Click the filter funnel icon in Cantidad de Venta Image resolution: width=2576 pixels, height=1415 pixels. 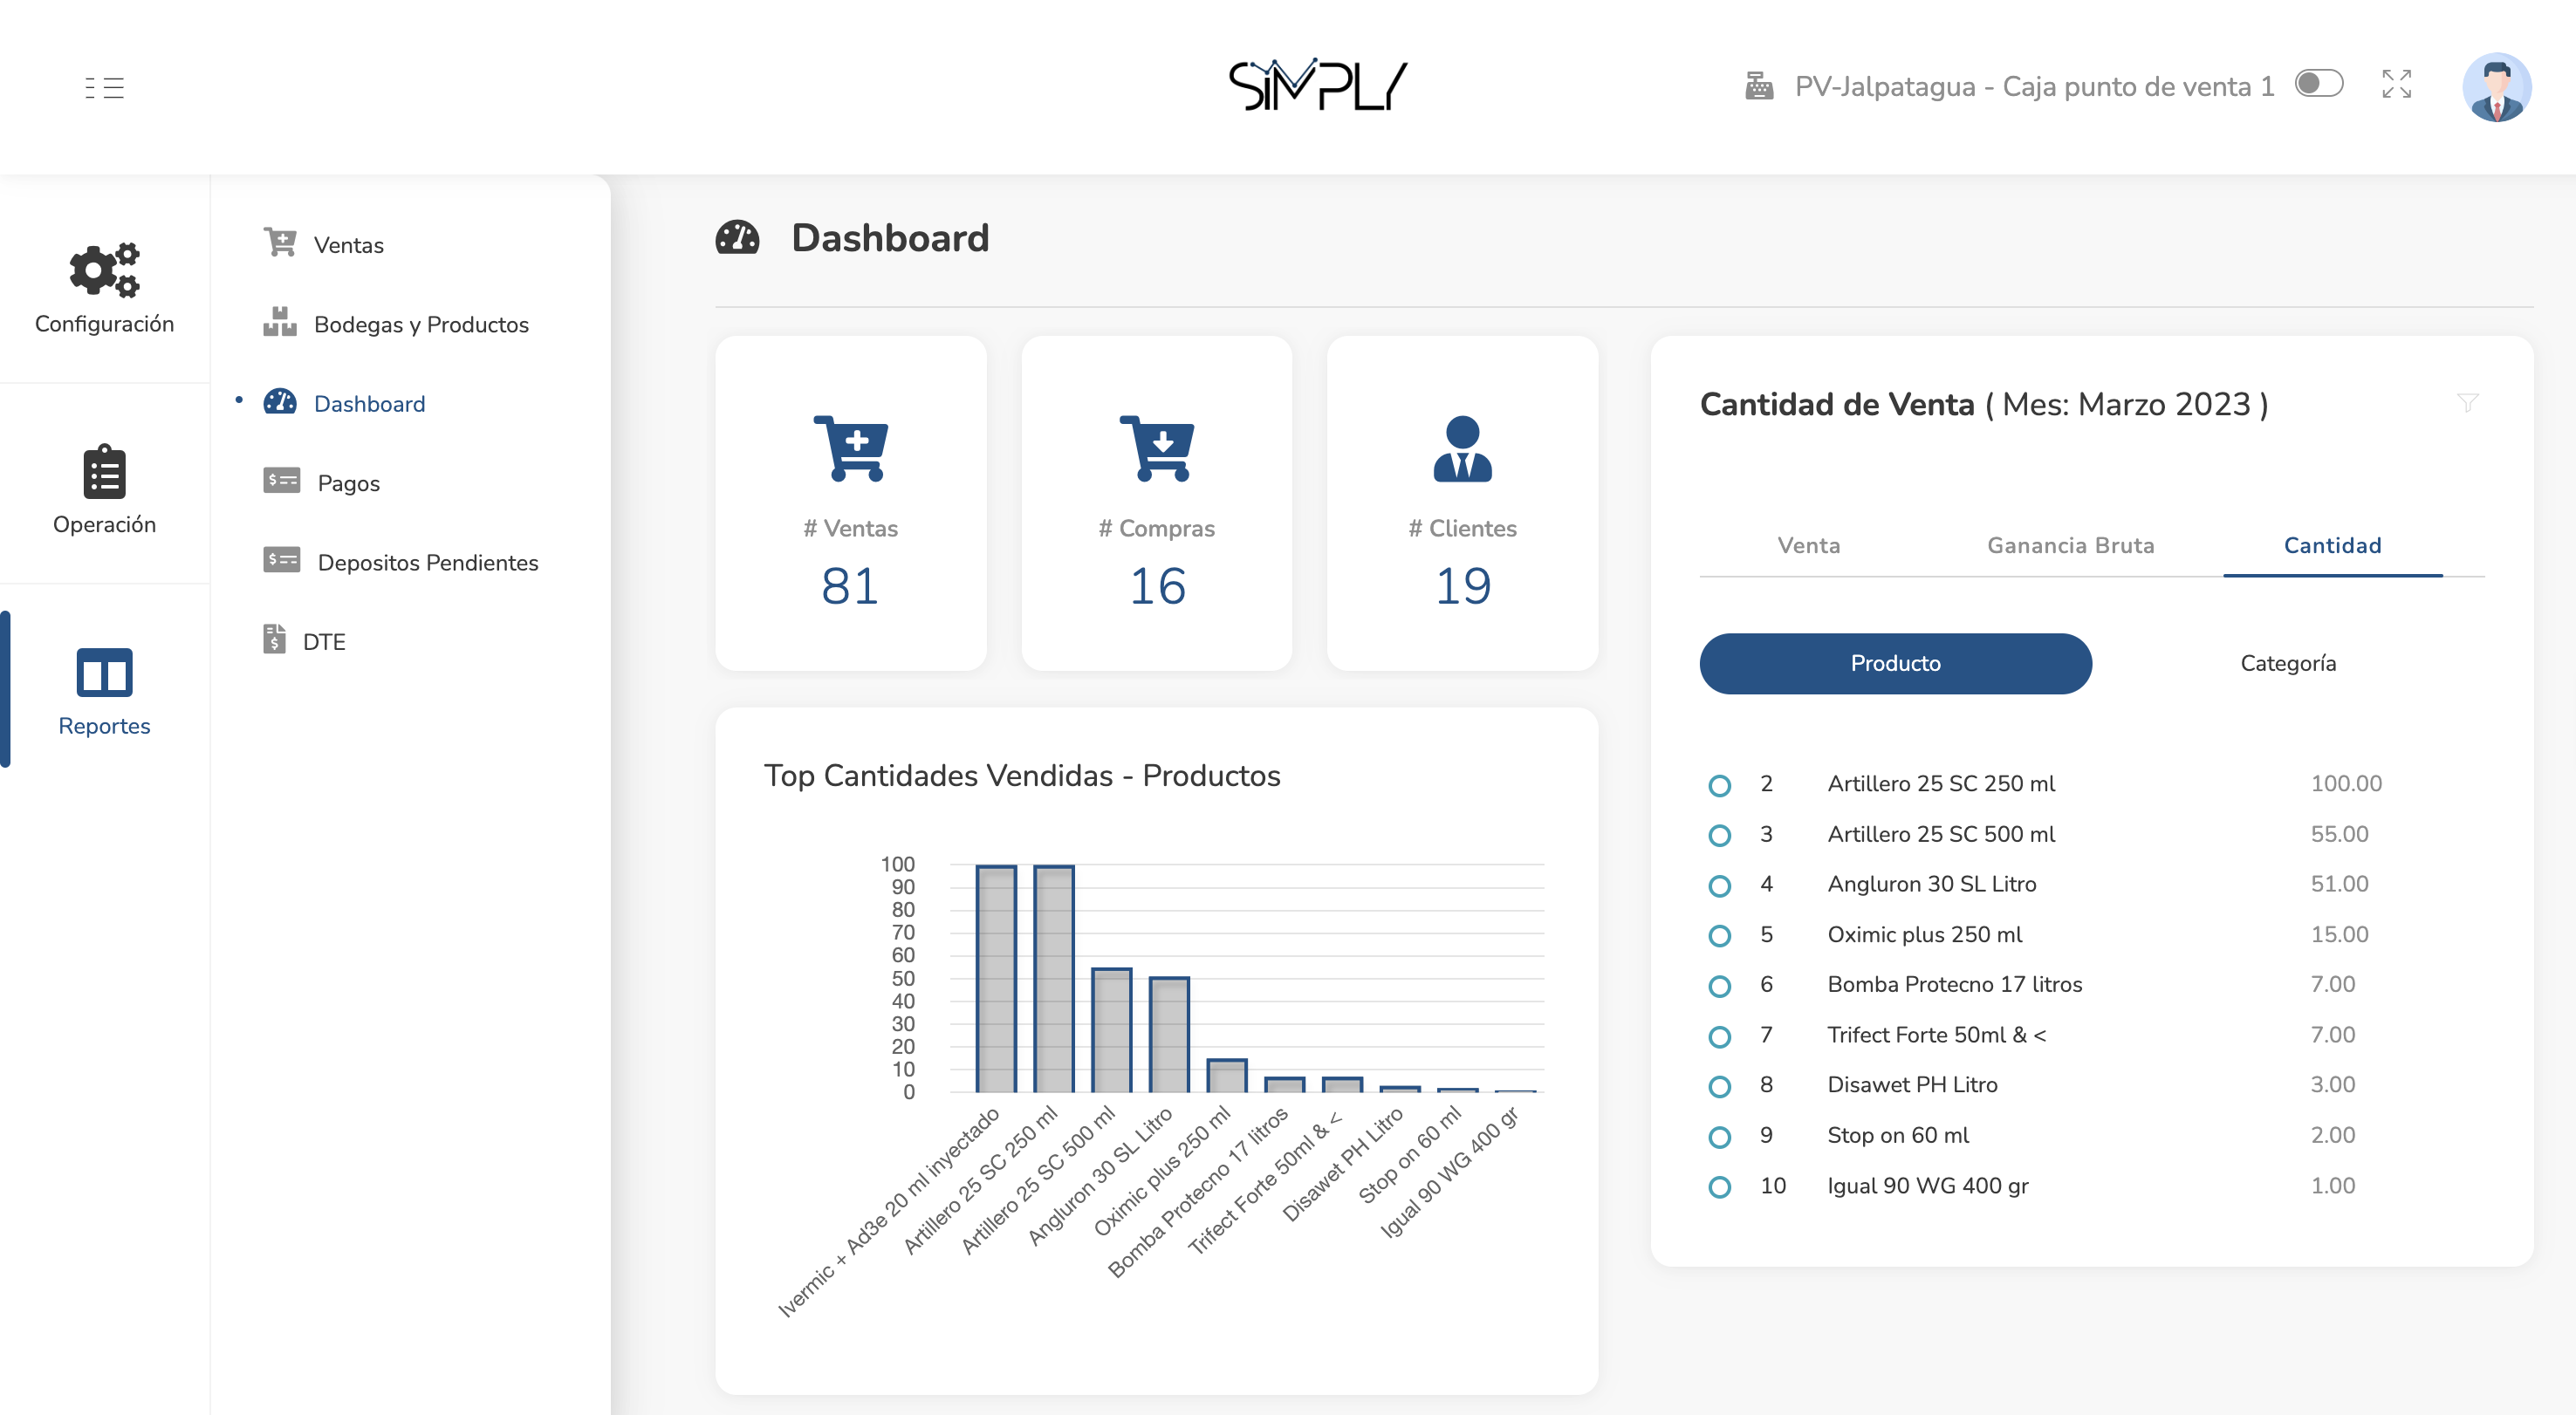2467,403
